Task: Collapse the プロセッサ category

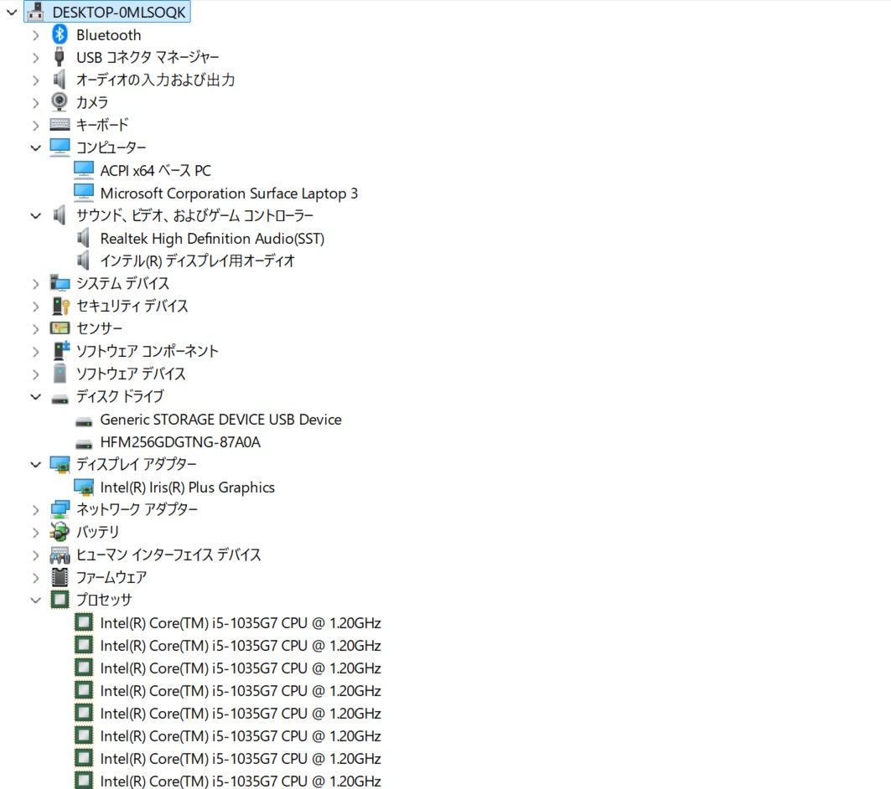Action: click(36, 600)
